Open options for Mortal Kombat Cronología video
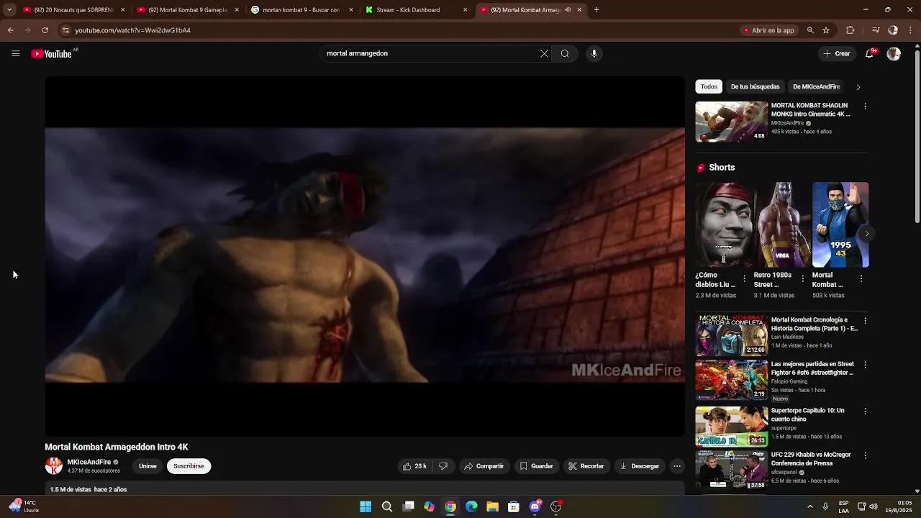Screen dimensions: 921x518 (865, 321)
